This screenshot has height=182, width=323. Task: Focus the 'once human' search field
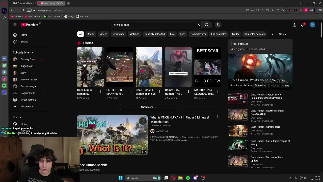pos(154,25)
